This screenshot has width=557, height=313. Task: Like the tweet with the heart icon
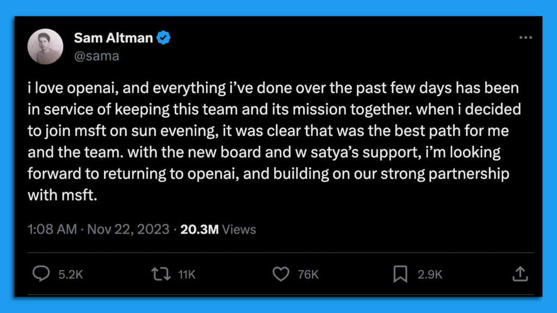[x=281, y=274]
